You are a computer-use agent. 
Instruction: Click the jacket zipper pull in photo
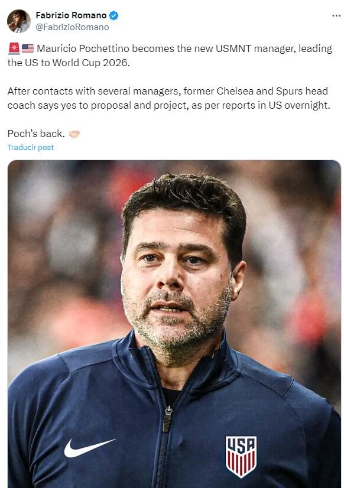pyautogui.click(x=167, y=419)
